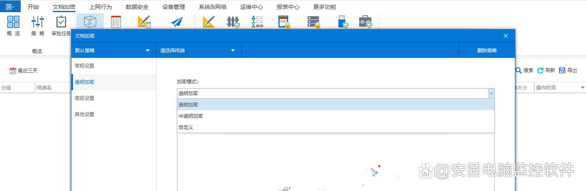Select the highlighted cube icon in ribbon
Screen dimensions: 586x191
click(90, 22)
